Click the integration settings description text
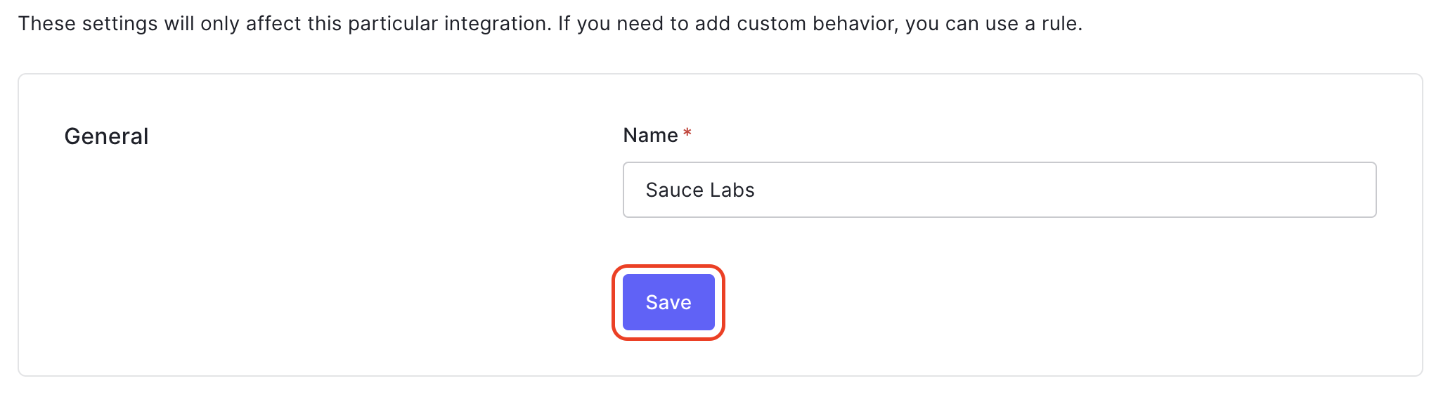 tap(550, 24)
